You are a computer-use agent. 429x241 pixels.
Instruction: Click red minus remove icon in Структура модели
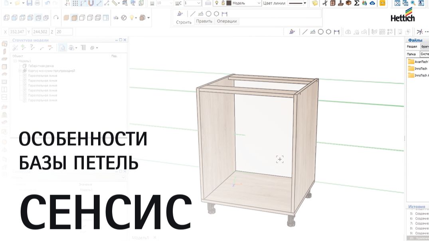pos(50,48)
